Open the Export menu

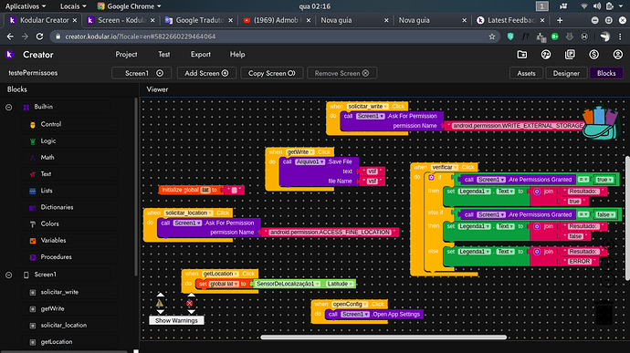pyautogui.click(x=201, y=55)
